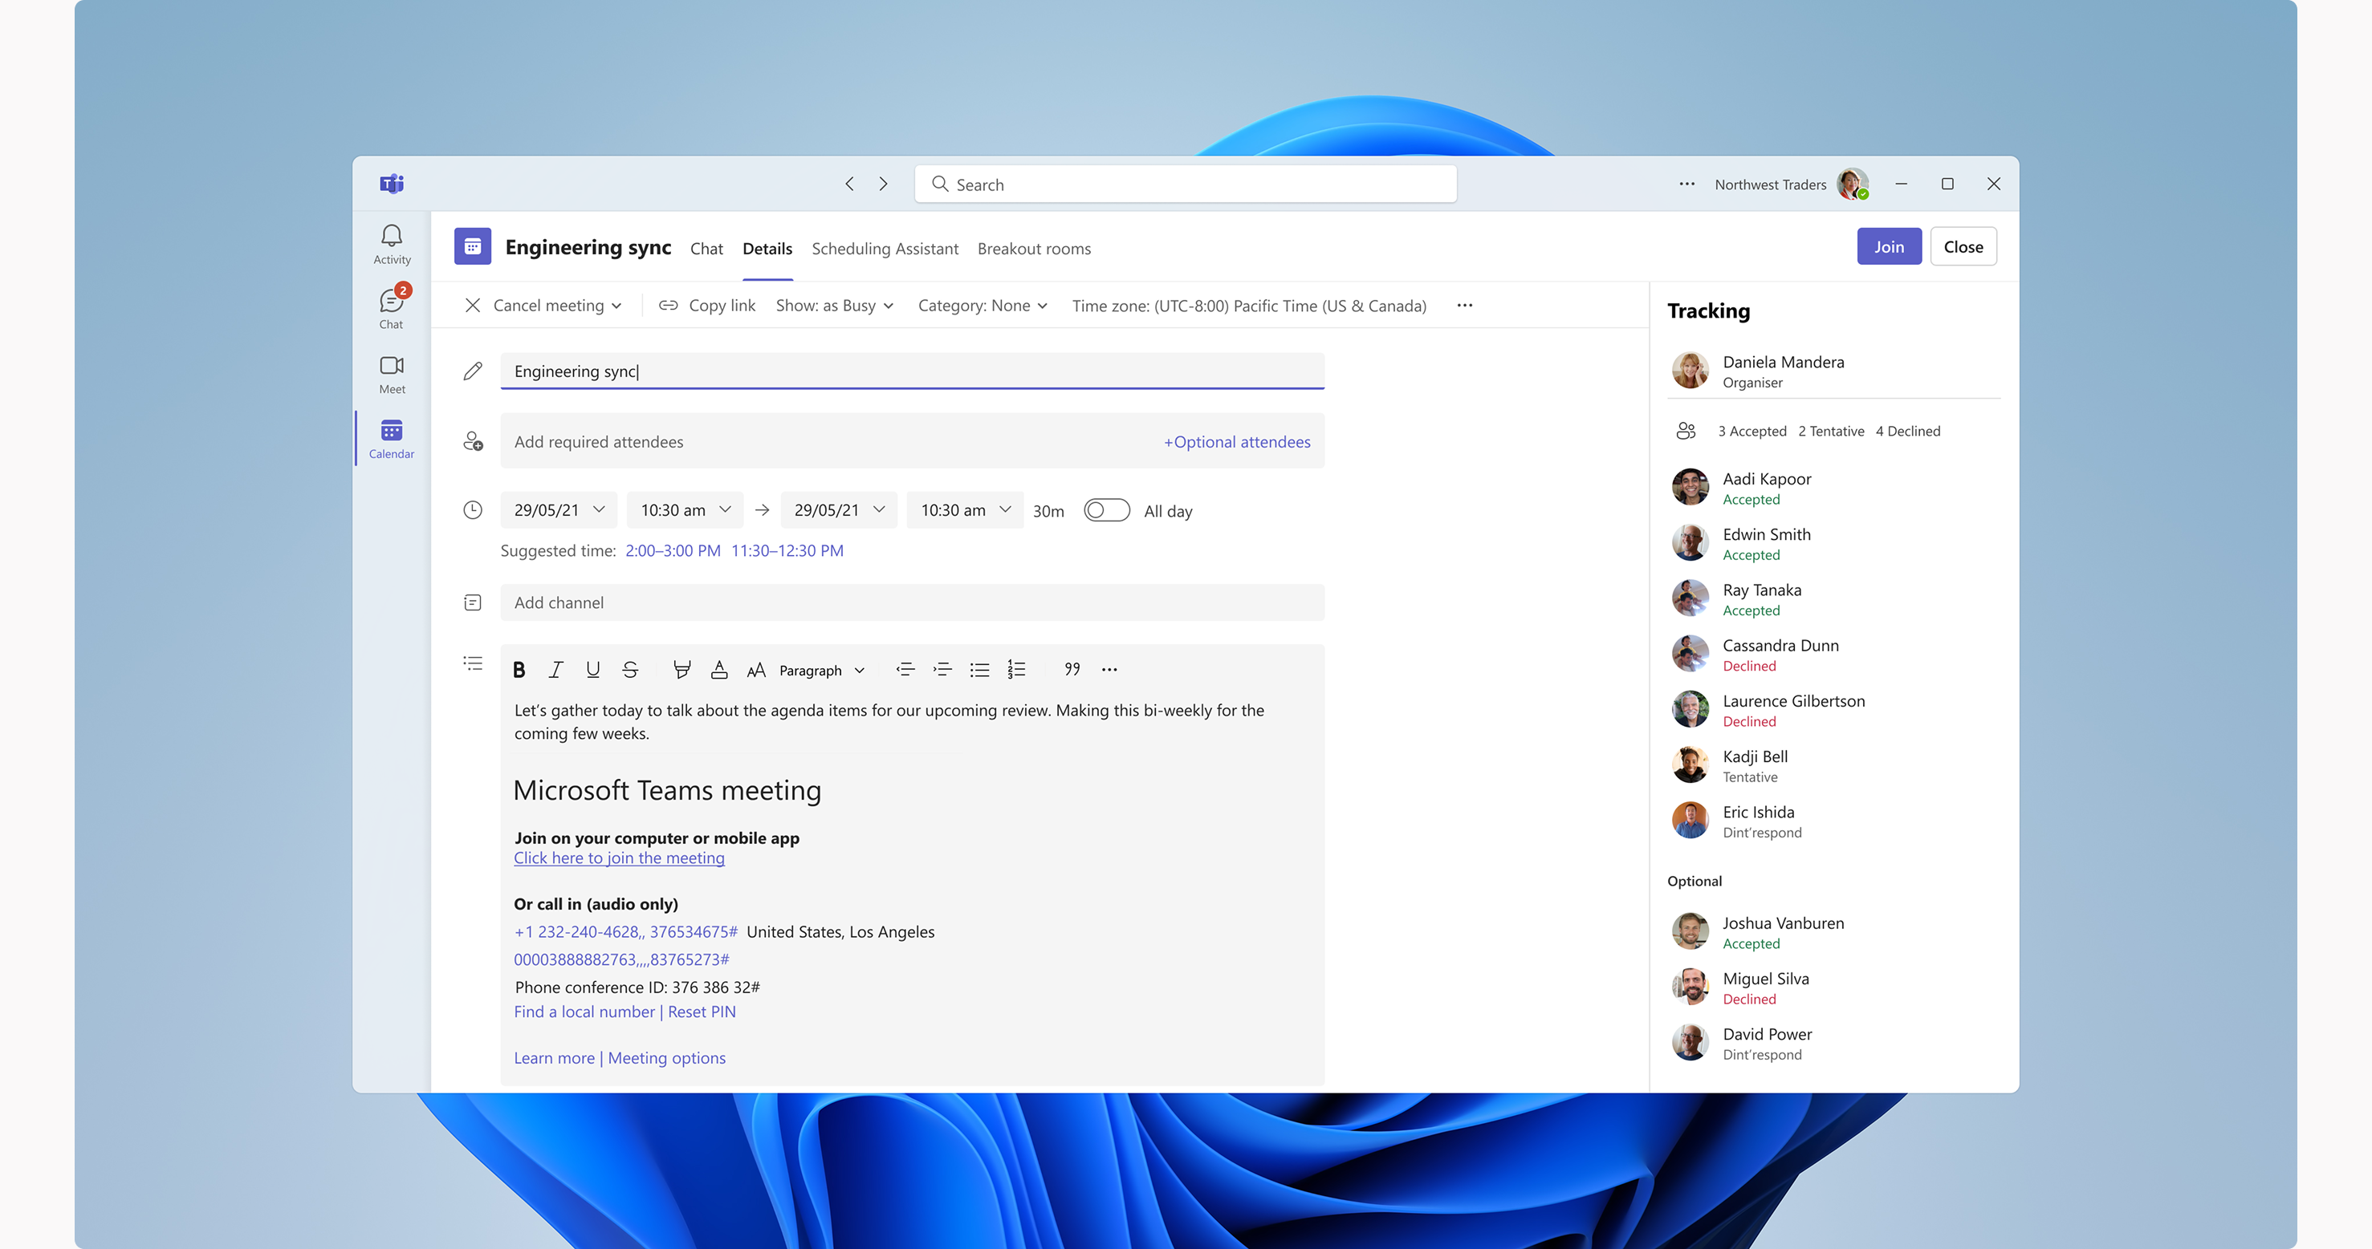Open Meet in the sidebar
This screenshot has width=2372, height=1249.
392,375
